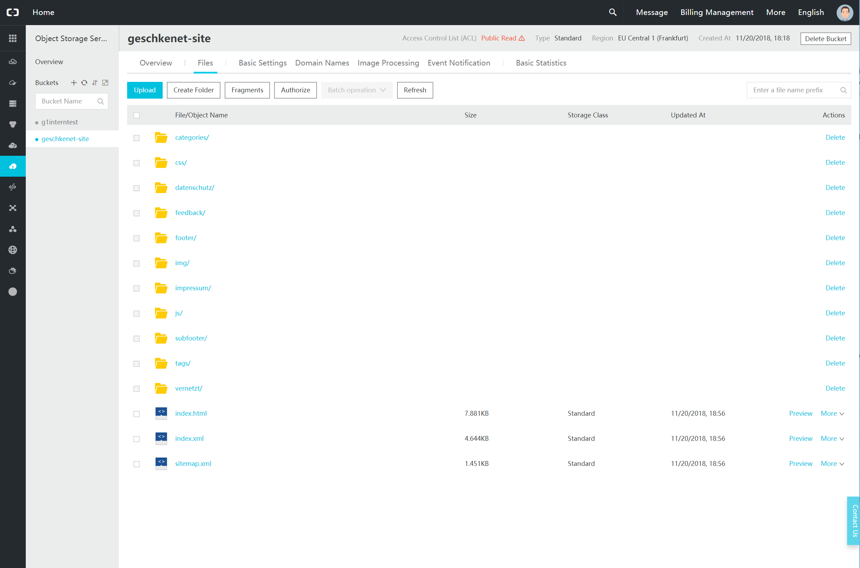
Task: Click the three-node cluster sidebar icon
Action: 13,229
